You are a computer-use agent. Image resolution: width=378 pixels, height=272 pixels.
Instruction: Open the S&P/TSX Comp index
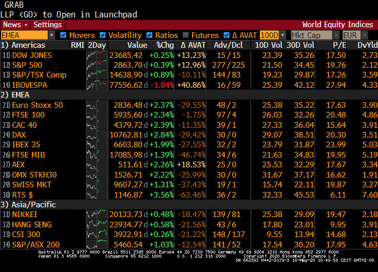coord(39,75)
